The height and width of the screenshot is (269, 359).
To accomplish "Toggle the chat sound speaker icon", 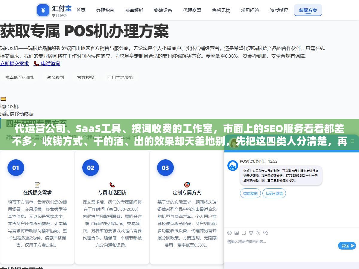I will (x=258, y=233).
